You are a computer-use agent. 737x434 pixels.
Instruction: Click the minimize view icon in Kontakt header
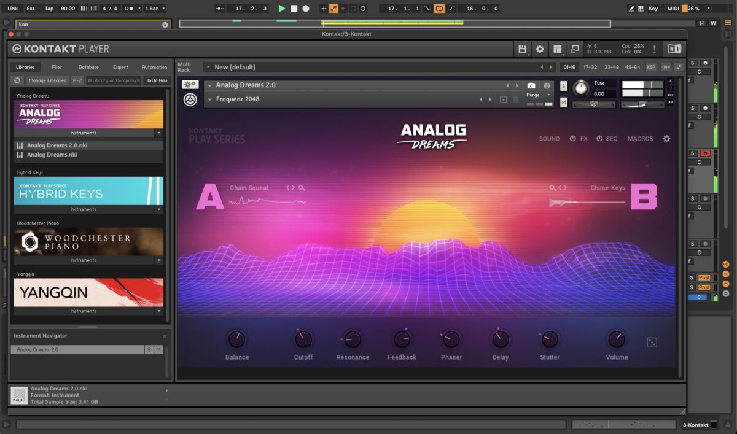click(x=575, y=49)
